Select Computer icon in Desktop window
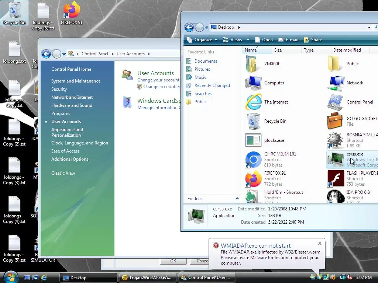Image resolution: width=378 pixels, height=283 pixels. 265,83
